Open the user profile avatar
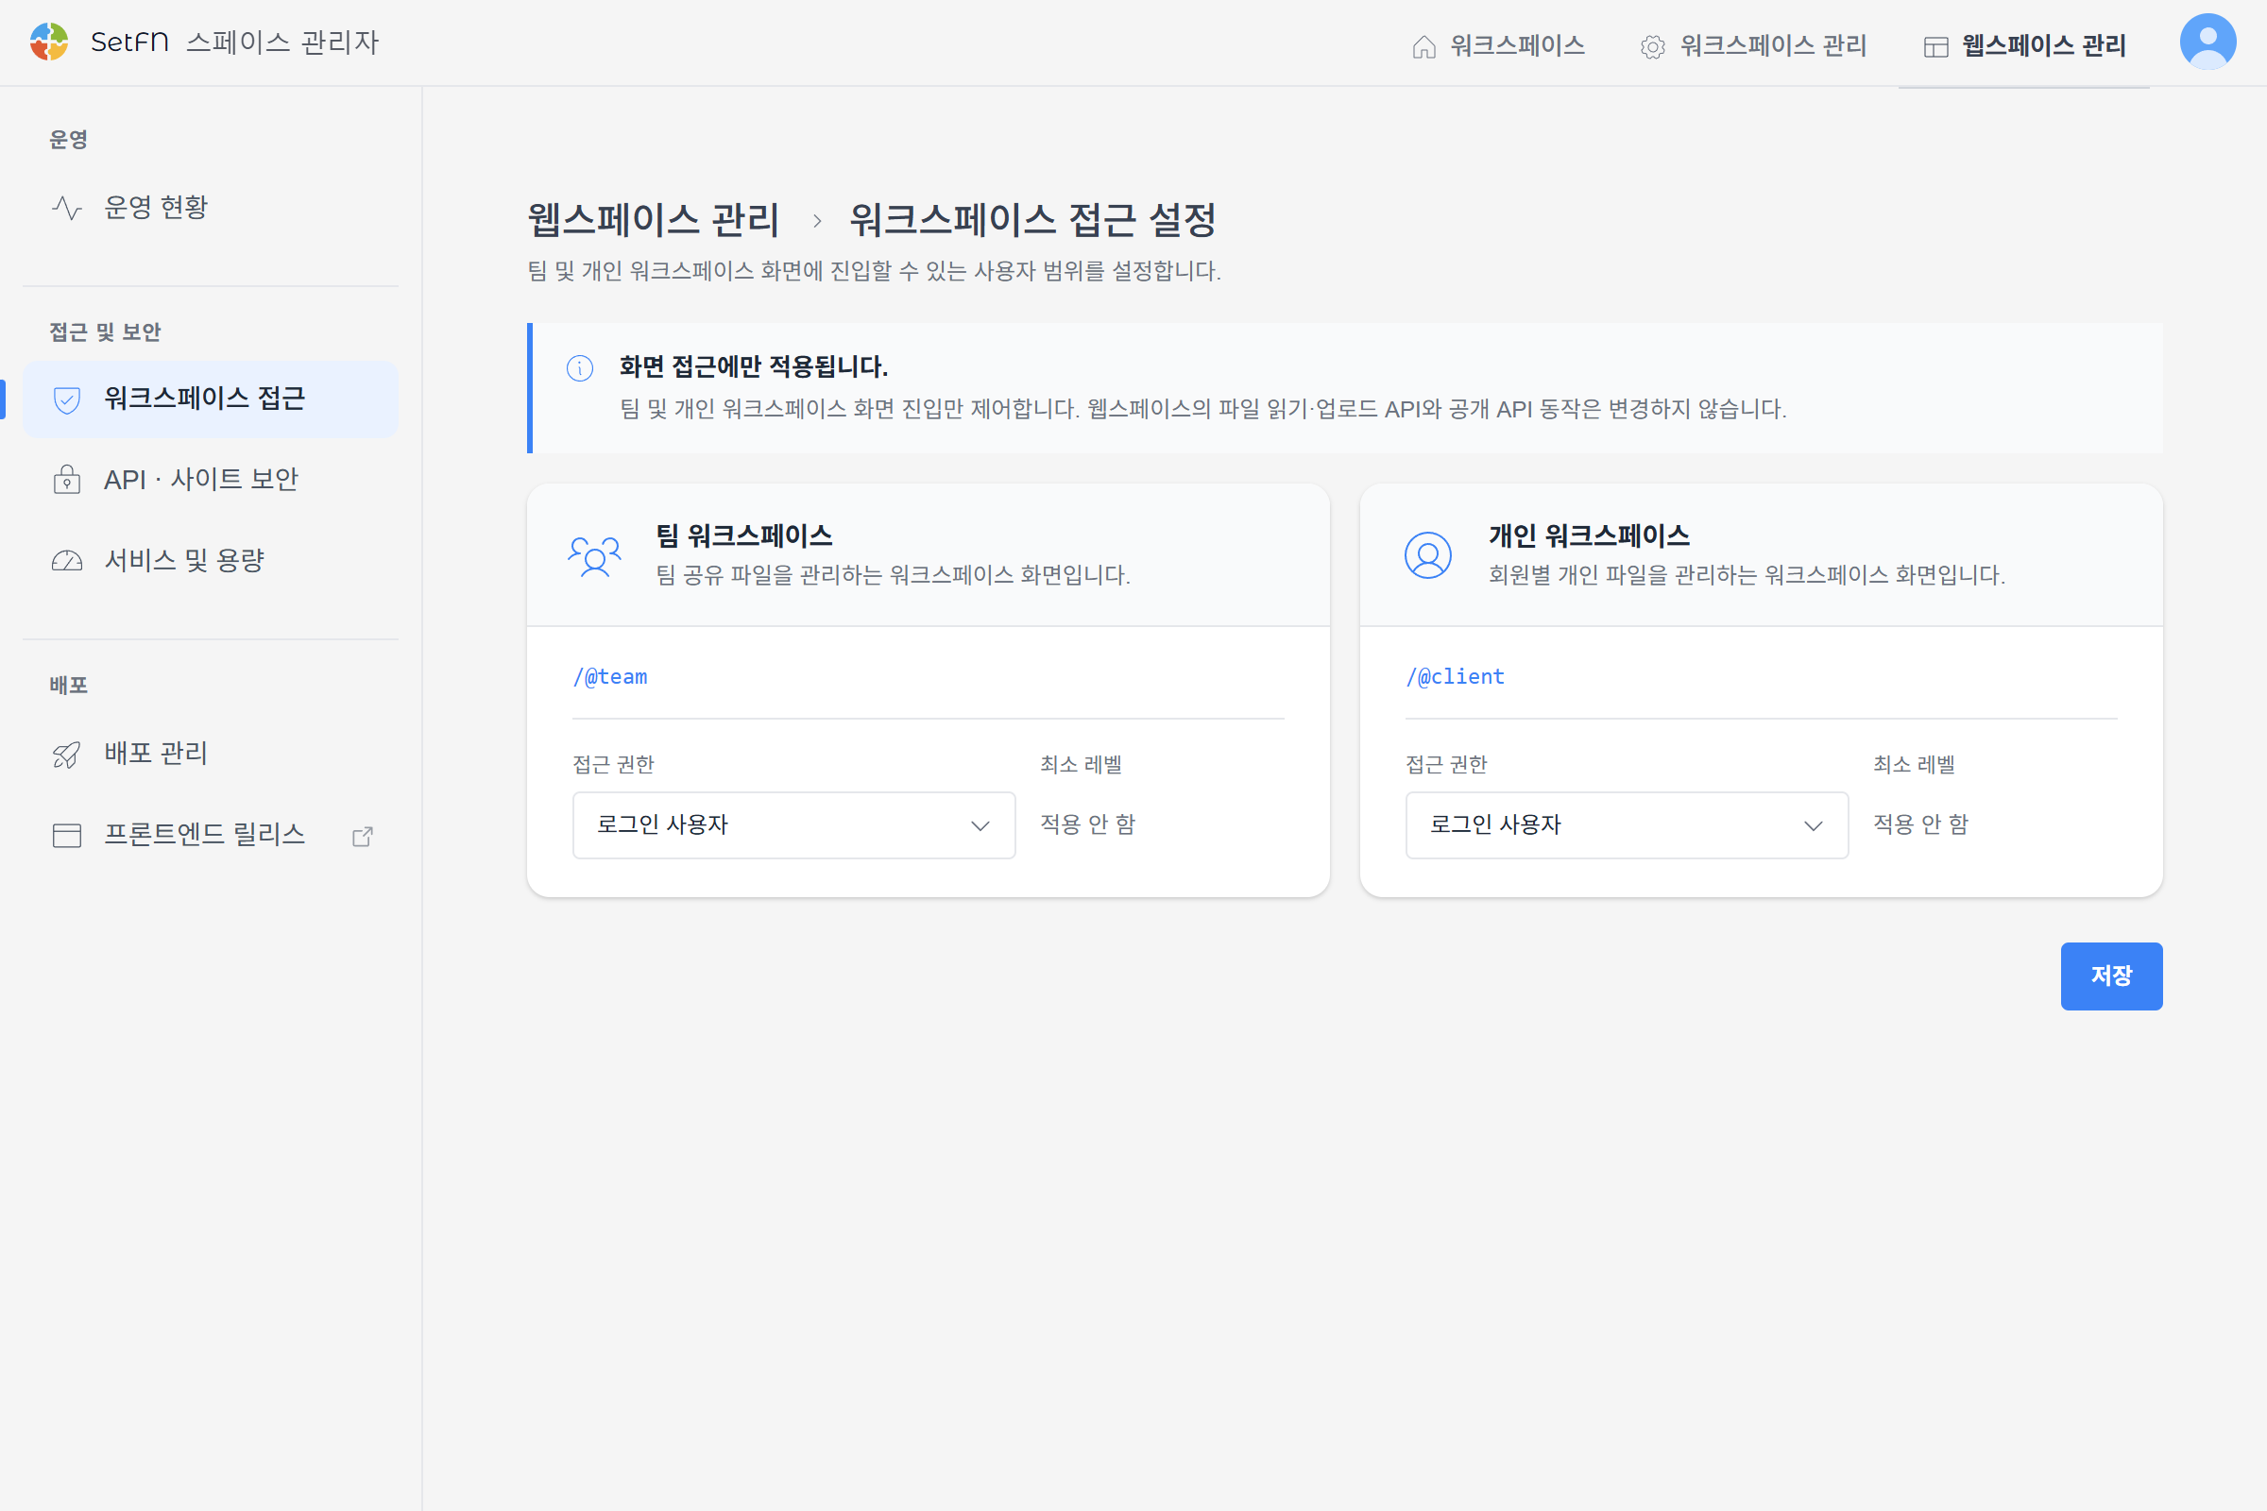The height and width of the screenshot is (1511, 2267). pos(2207,42)
